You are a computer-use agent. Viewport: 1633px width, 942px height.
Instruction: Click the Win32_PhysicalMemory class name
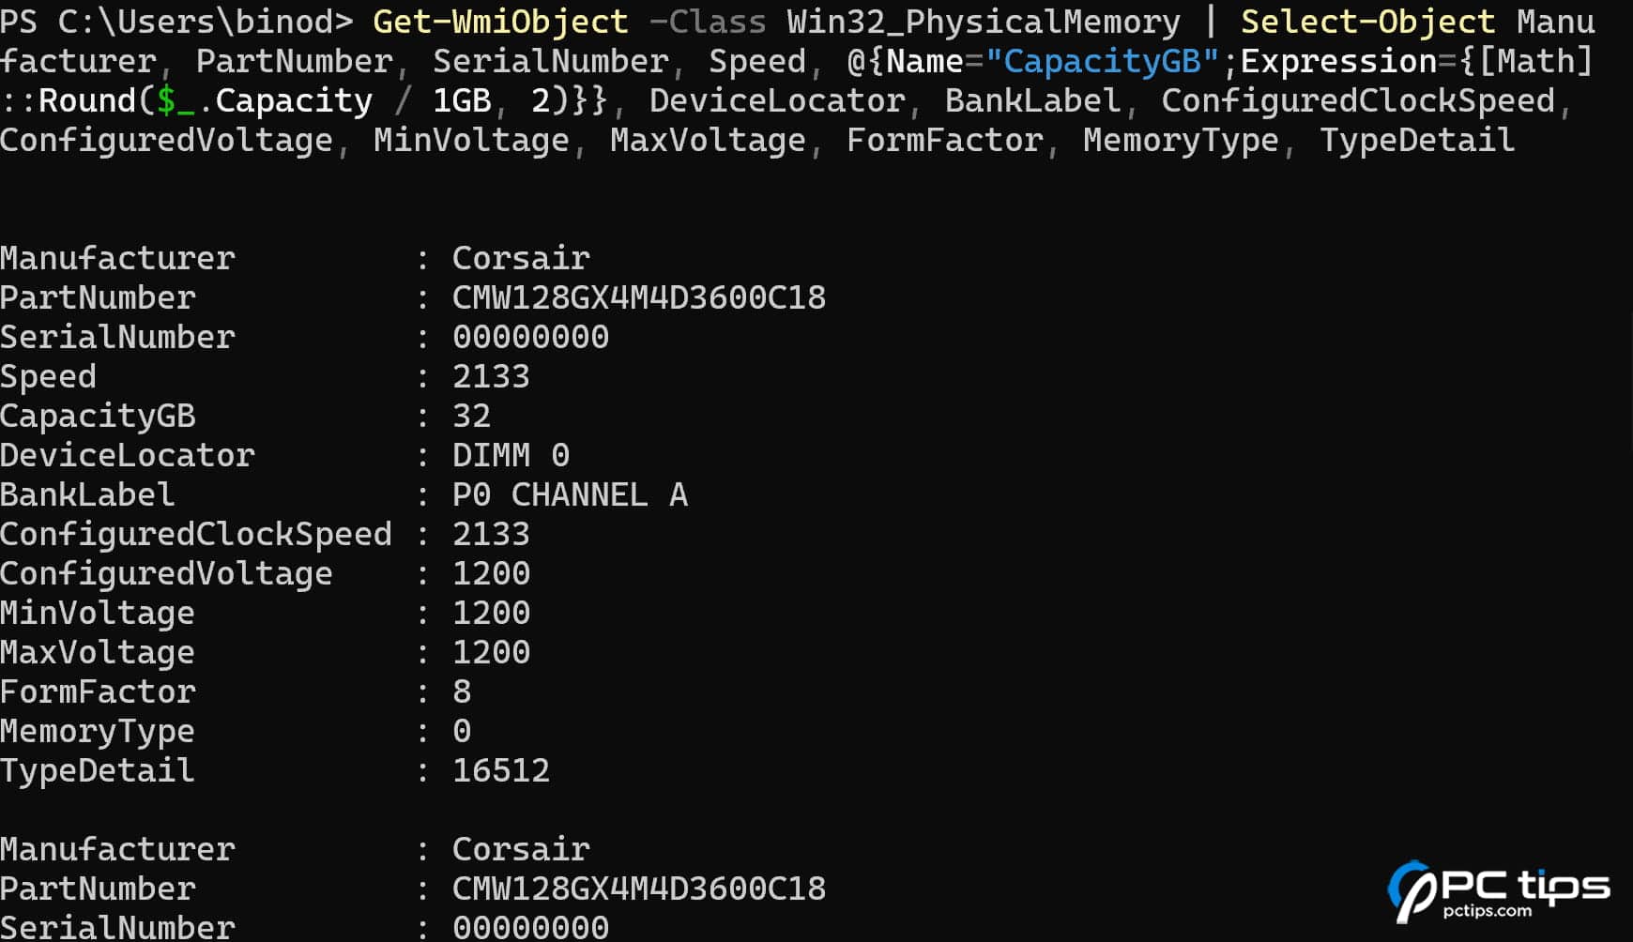point(984,22)
